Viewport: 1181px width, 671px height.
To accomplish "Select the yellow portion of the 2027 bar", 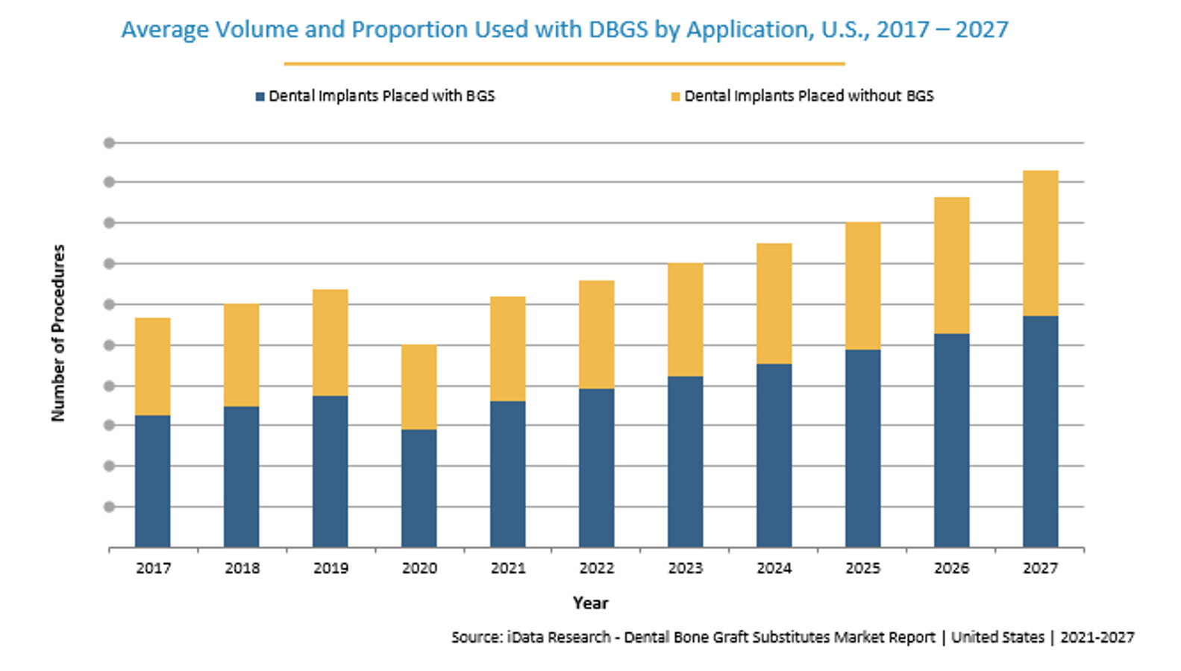I will [1040, 243].
